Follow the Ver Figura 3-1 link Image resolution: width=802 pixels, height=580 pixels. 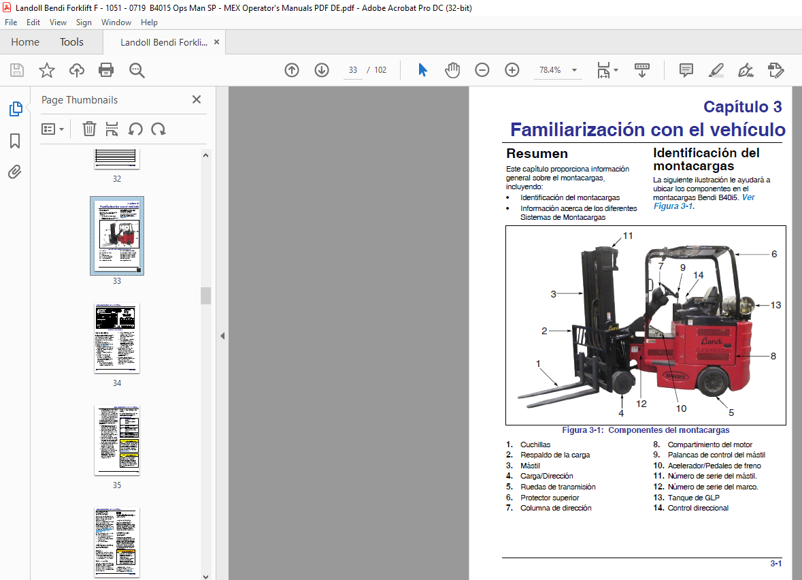pos(704,202)
